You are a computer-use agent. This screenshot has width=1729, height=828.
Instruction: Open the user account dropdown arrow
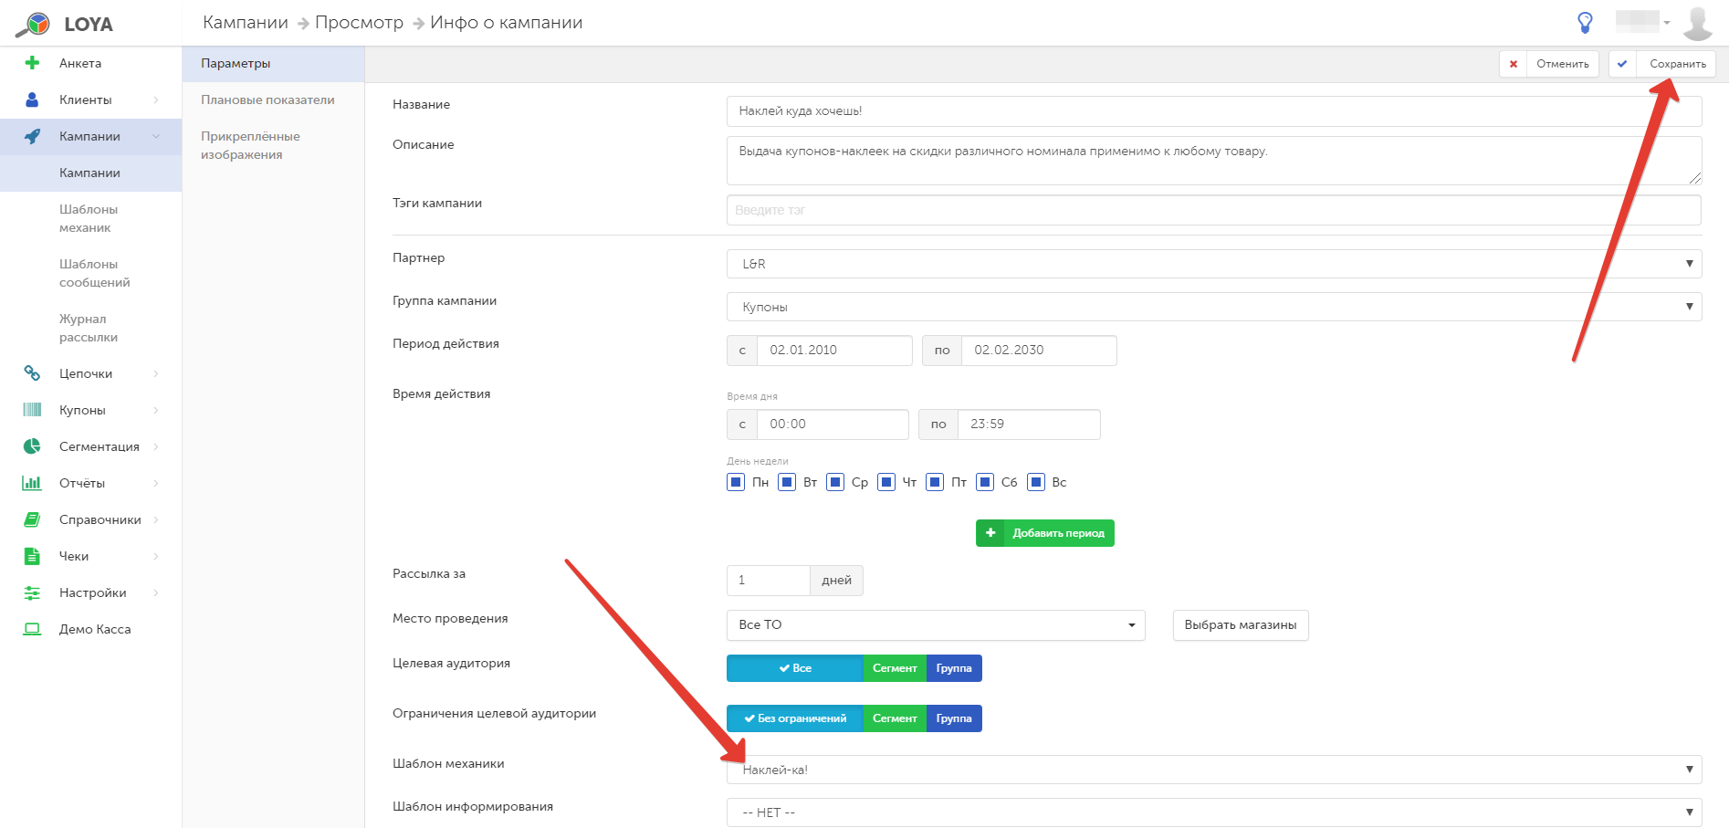(1667, 23)
